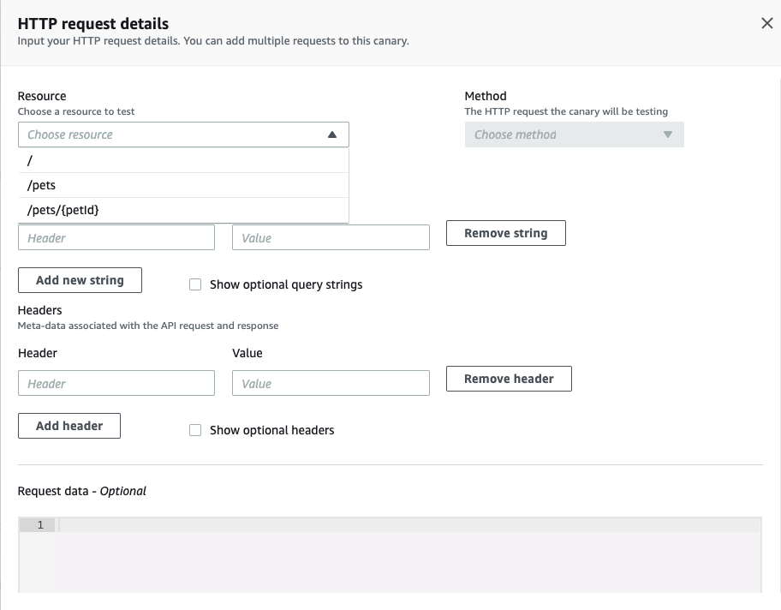This screenshot has width=781, height=610.
Task: Click the Add header button
Action: point(69,425)
